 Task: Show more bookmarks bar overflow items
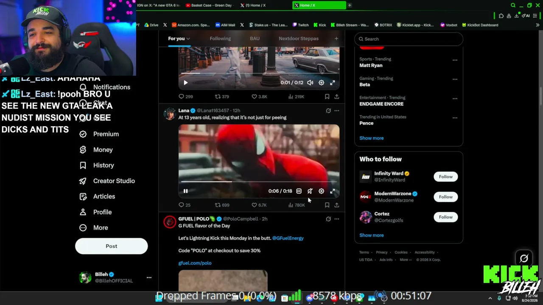(x=537, y=25)
